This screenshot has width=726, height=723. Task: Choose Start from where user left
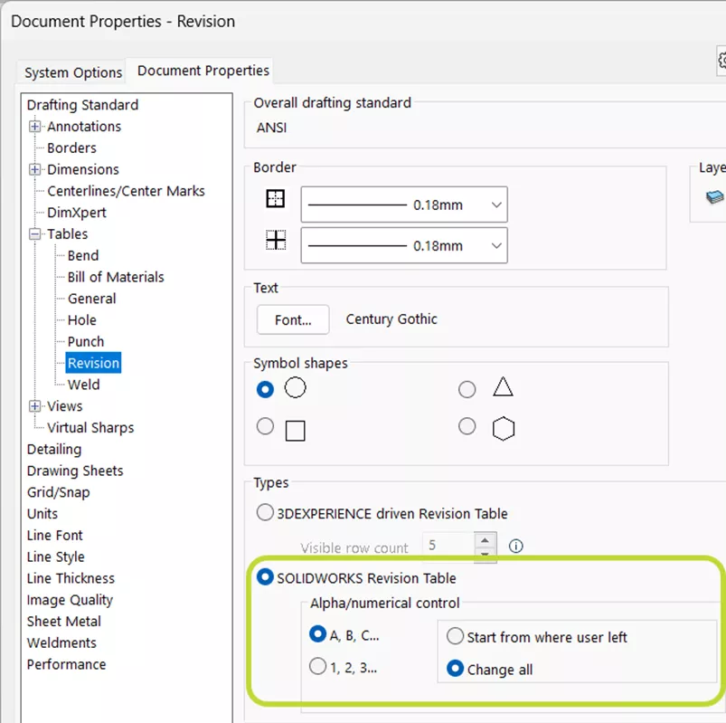[x=455, y=636]
